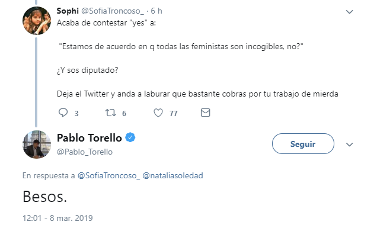The width and height of the screenshot is (377, 231).
Task: Expand options chevron on Sophi's tweet
Action: click(349, 11)
